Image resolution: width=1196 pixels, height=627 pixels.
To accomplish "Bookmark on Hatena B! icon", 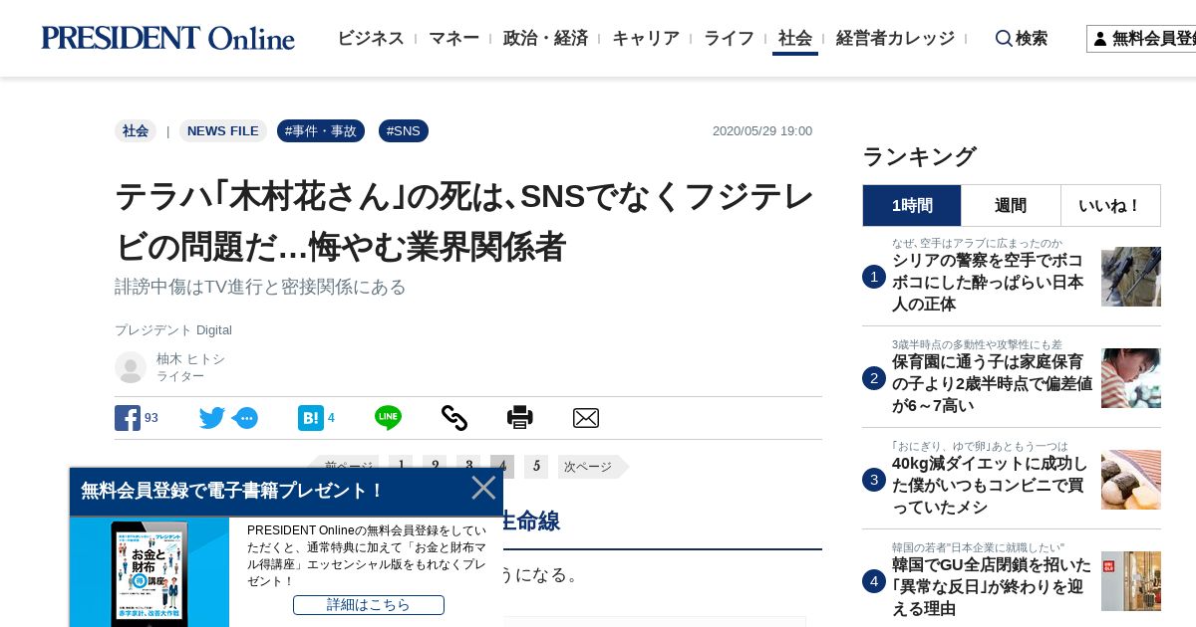I will click(310, 418).
